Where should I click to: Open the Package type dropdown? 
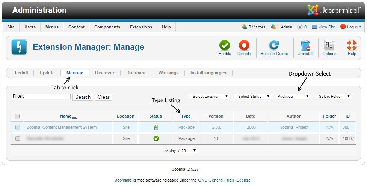293,96
